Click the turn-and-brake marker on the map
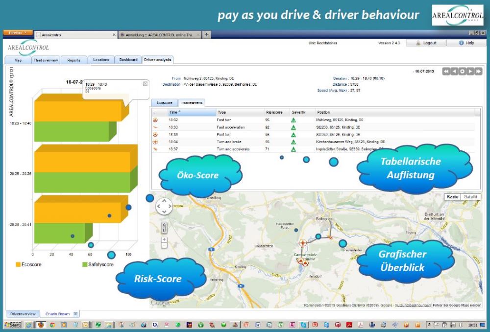This screenshot has width=490, height=332. pos(303,242)
